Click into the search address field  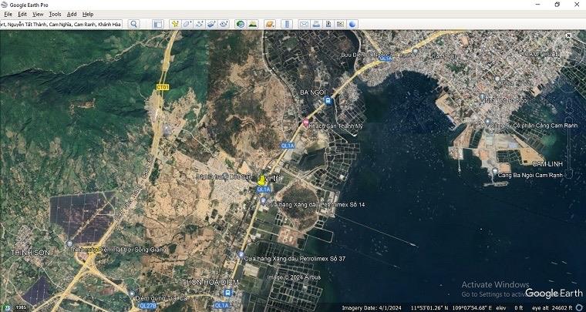click(x=62, y=24)
